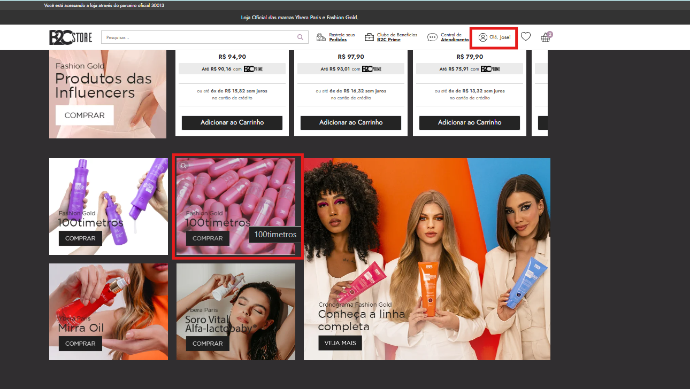Add the R$ 79,90 product to cart
690x389 pixels.
(470, 122)
